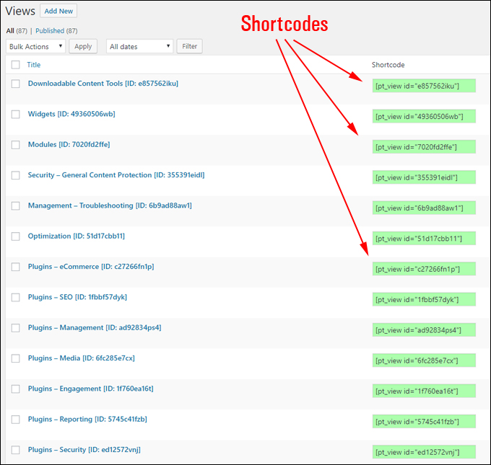This screenshot has width=491, height=465.
Task: Select shortcode field with id 51d17cbb11
Action: click(x=424, y=239)
